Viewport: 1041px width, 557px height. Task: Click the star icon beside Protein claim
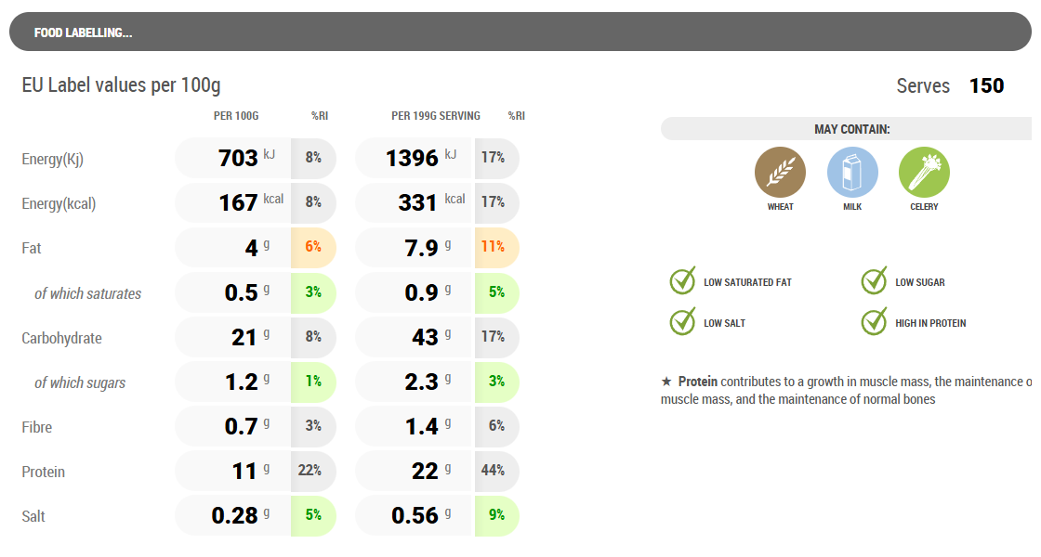coord(666,382)
